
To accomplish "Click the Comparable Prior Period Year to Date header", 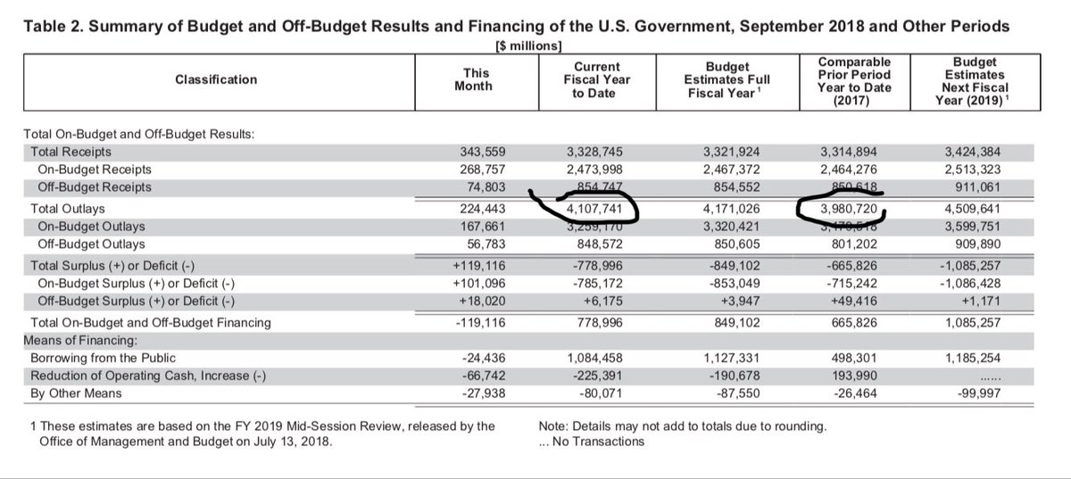I will [853, 80].
